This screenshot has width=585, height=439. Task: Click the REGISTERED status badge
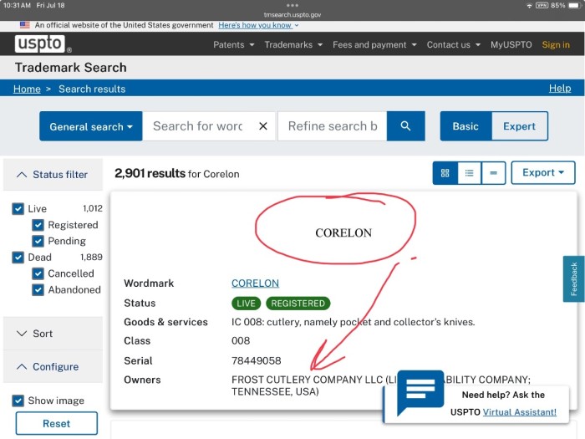[x=298, y=303]
